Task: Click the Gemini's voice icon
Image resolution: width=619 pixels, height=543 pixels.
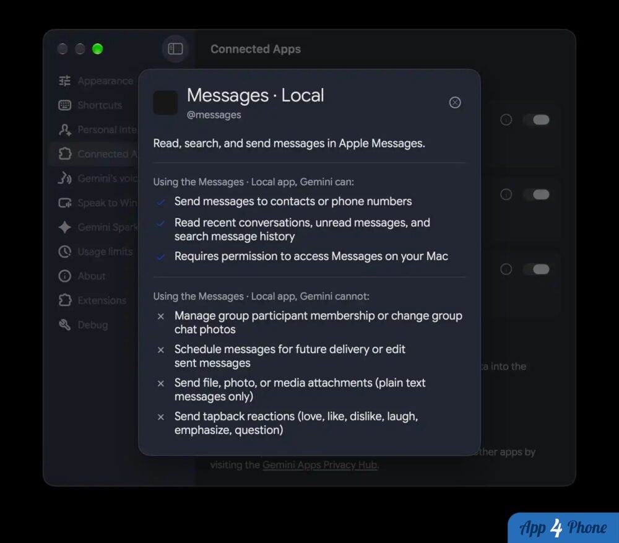Action: (x=65, y=178)
